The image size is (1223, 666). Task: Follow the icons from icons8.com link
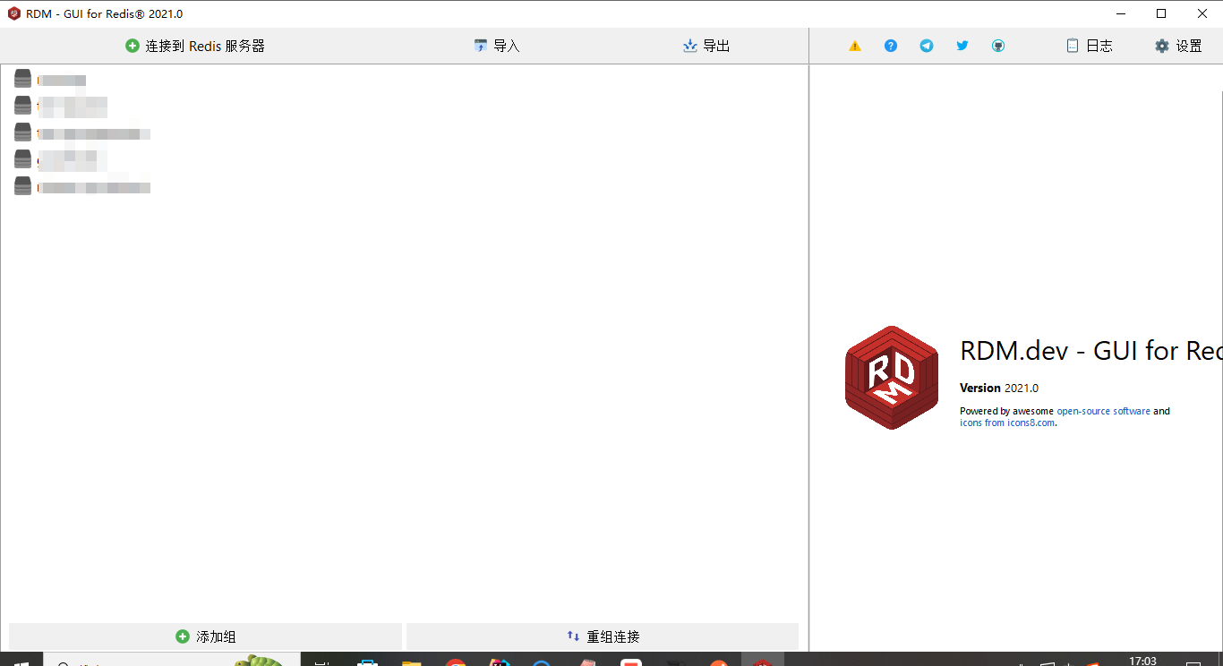click(x=1007, y=423)
